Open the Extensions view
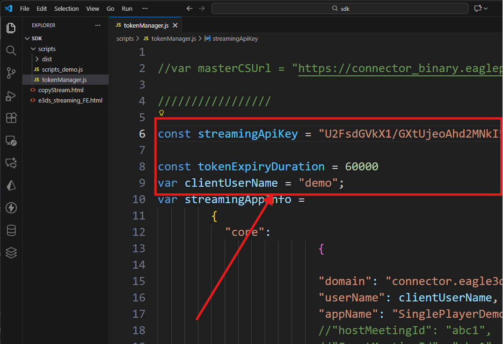 [11, 118]
